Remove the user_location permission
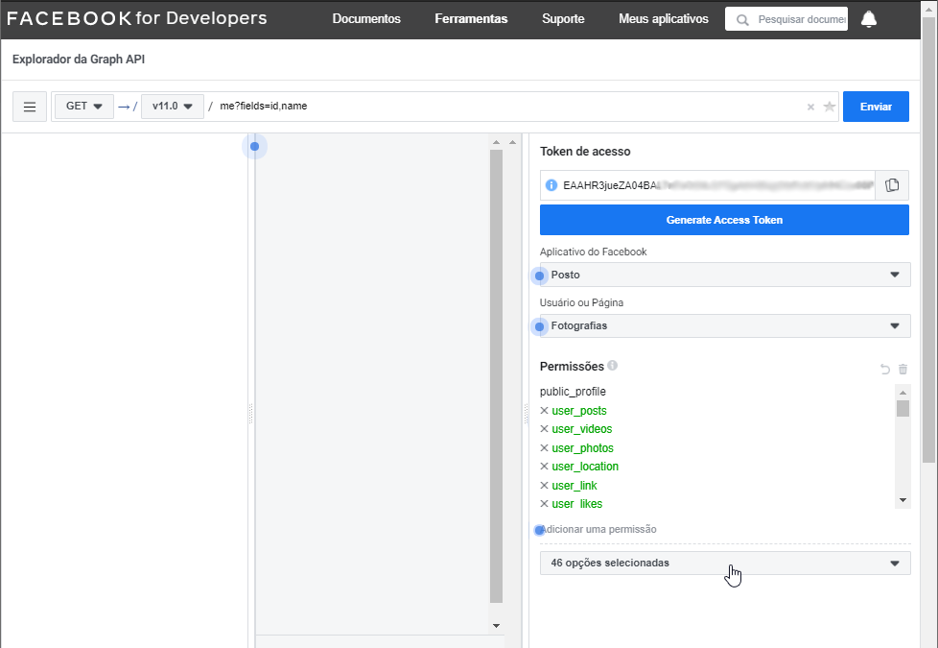The image size is (938, 648). (545, 466)
